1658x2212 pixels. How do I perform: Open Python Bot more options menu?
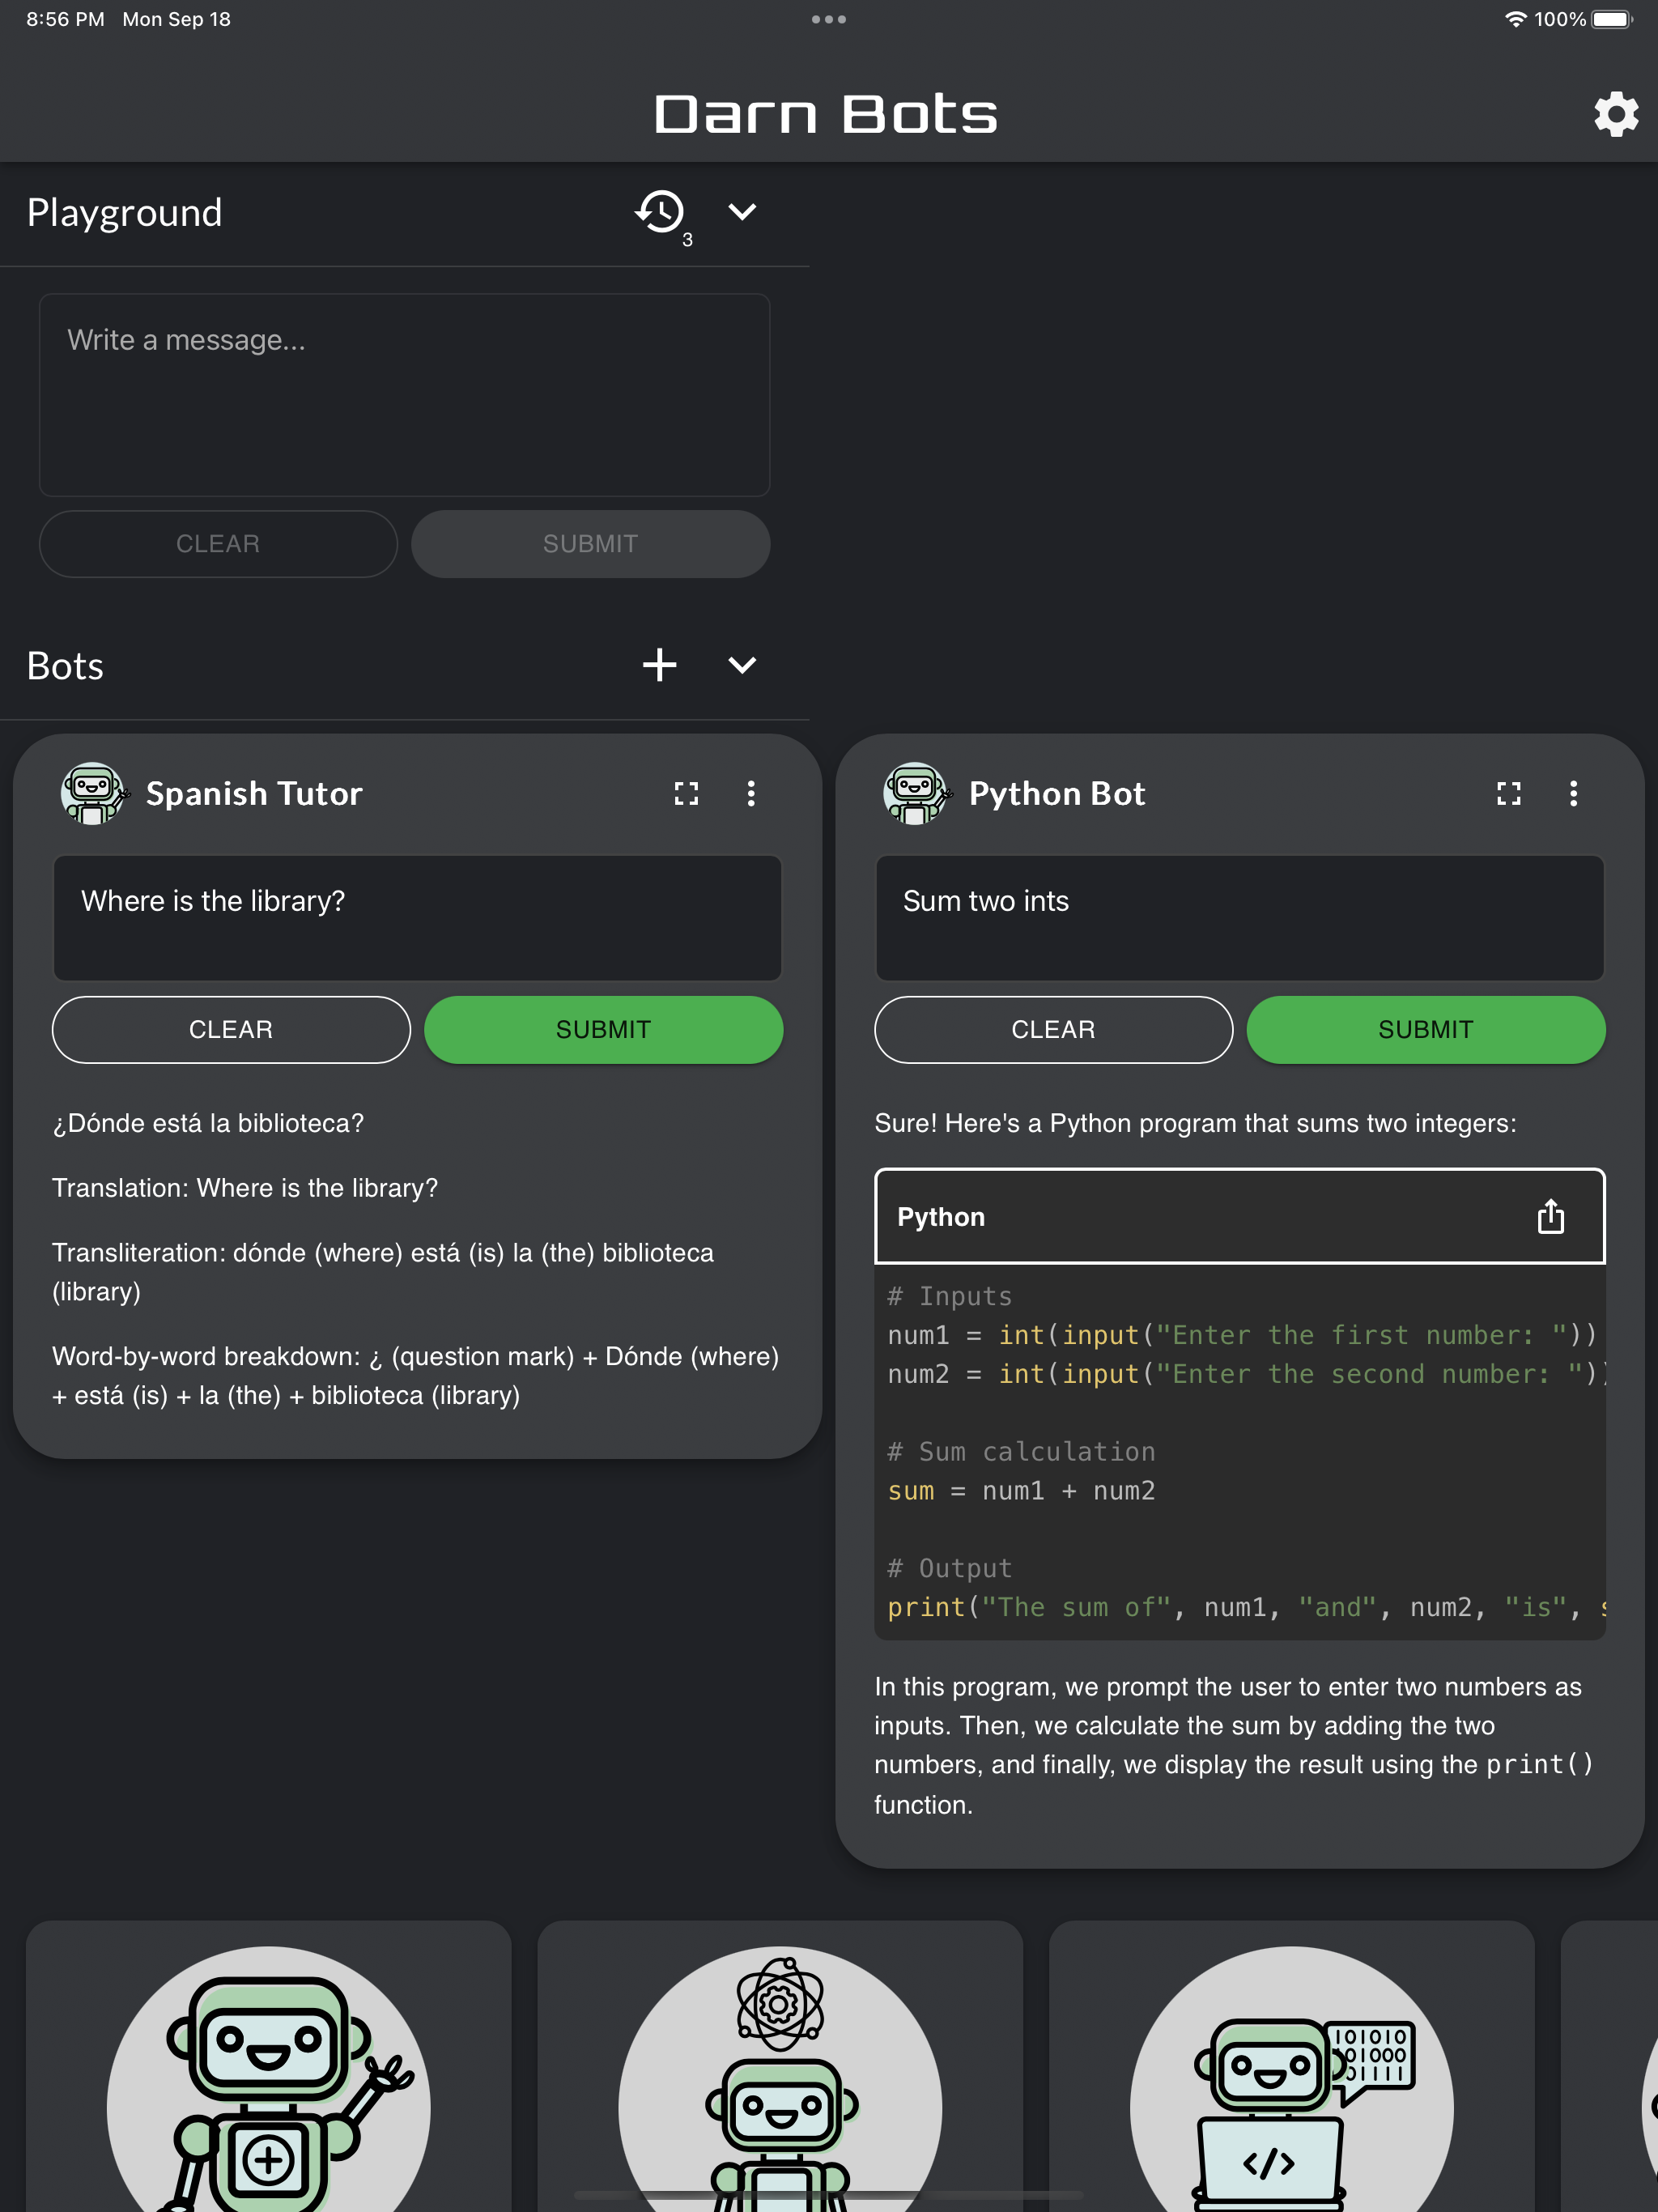[x=1574, y=794]
